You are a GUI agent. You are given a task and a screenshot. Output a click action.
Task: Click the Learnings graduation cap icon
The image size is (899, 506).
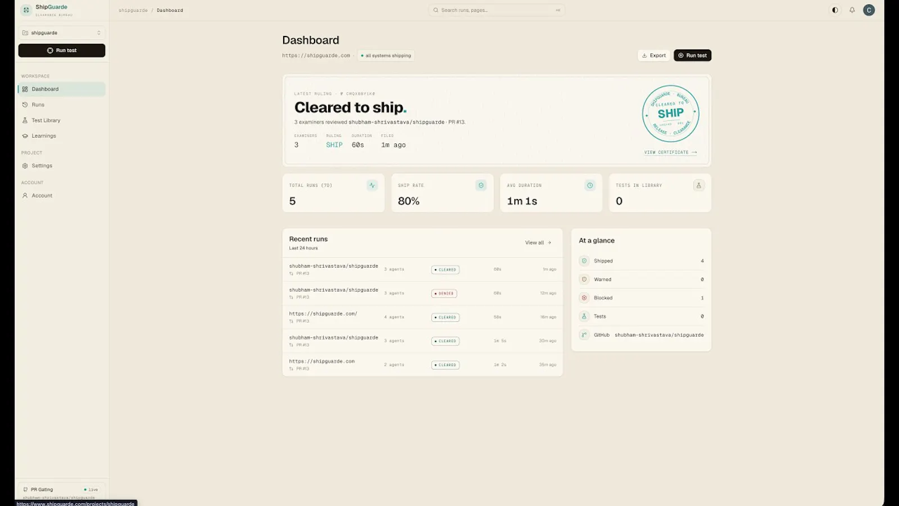point(25,136)
